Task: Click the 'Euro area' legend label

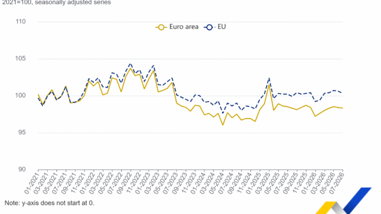Action: point(184,27)
